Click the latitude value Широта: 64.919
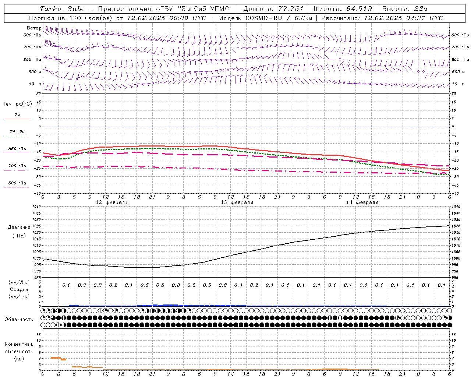 pos(343,9)
